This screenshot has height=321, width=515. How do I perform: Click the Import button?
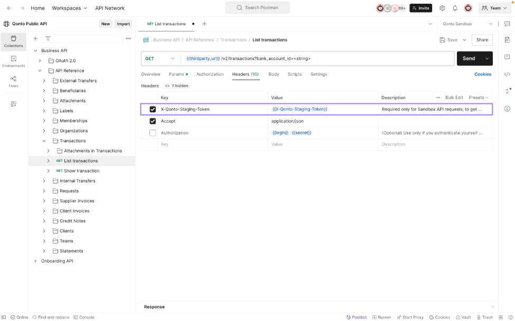[x=123, y=24]
